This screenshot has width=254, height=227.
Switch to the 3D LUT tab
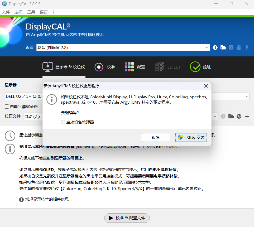click(x=168, y=67)
